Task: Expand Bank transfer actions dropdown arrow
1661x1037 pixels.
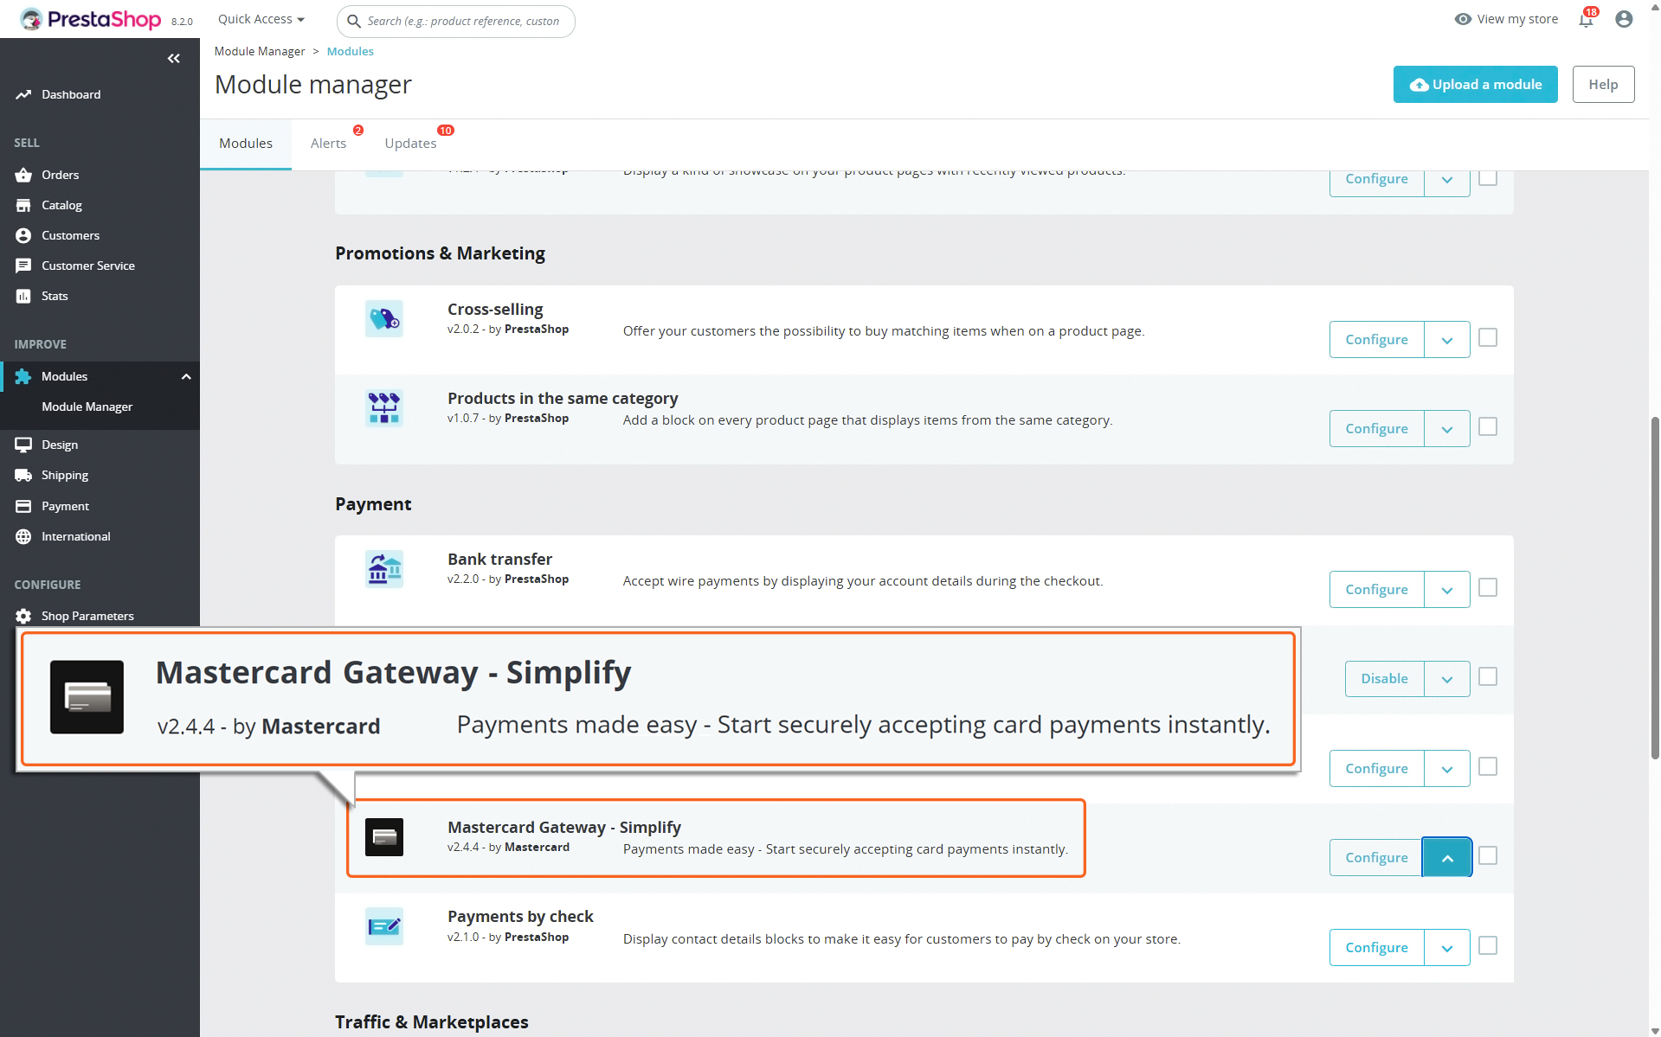Action: 1447,590
